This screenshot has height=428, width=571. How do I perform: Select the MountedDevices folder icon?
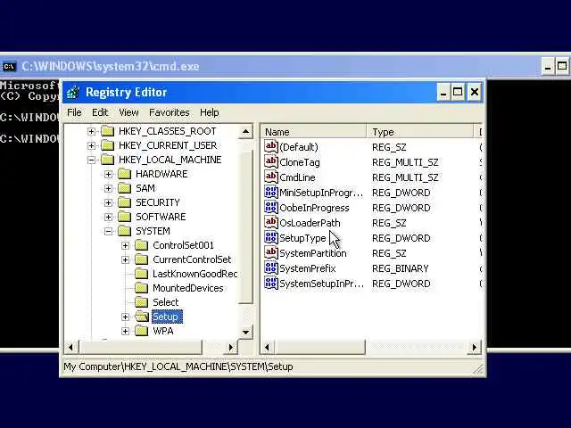(141, 288)
